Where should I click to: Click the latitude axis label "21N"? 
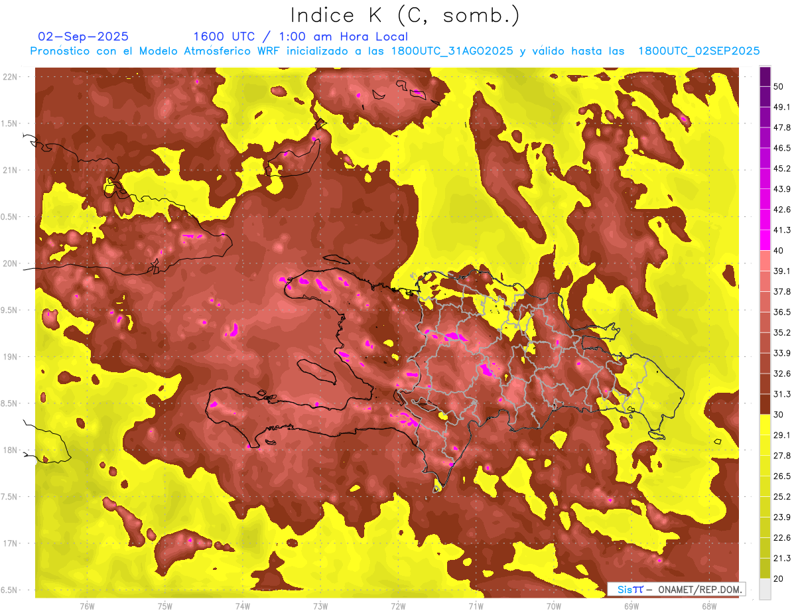(x=11, y=170)
